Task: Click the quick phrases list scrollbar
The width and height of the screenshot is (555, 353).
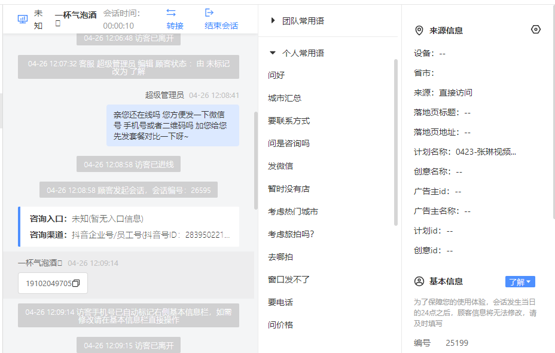Action: point(396,142)
